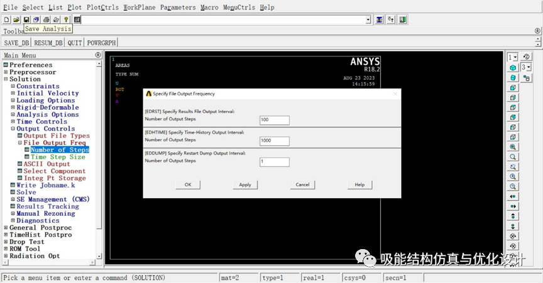Image resolution: width=543 pixels, height=283 pixels.
Task: Click the Front View cube icon
Action: (x=513, y=87)
